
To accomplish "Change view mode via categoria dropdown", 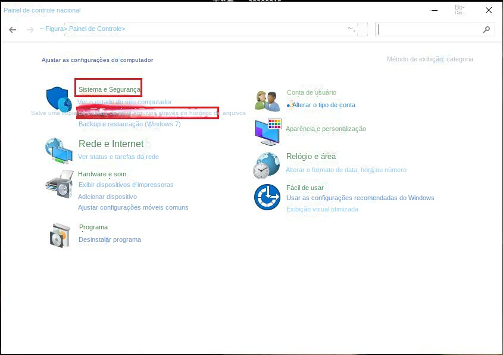I will (x=460, y=59).
